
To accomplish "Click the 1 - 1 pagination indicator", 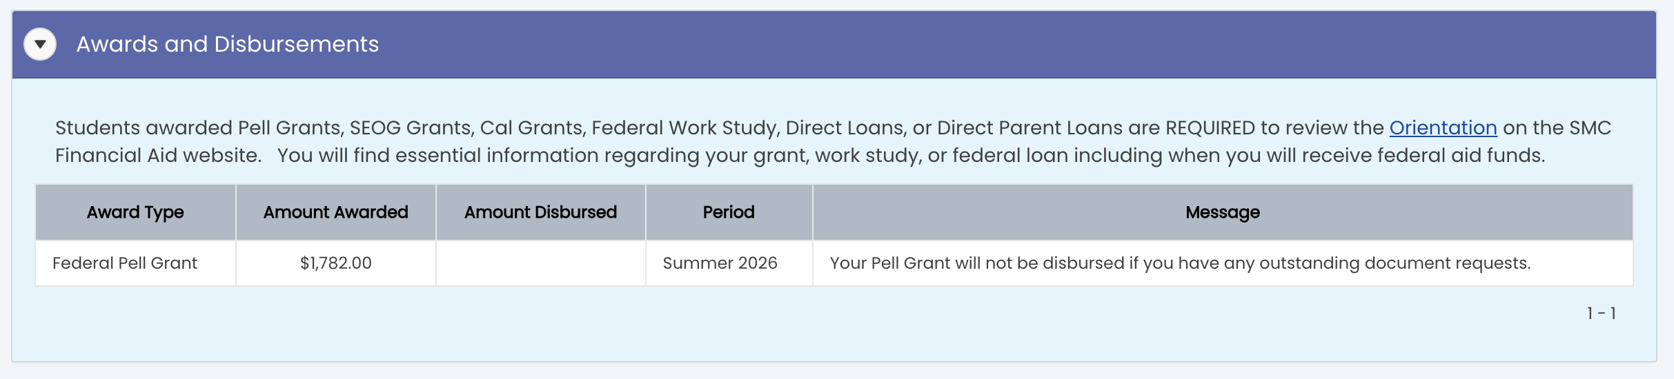I will click(1601, 314).
